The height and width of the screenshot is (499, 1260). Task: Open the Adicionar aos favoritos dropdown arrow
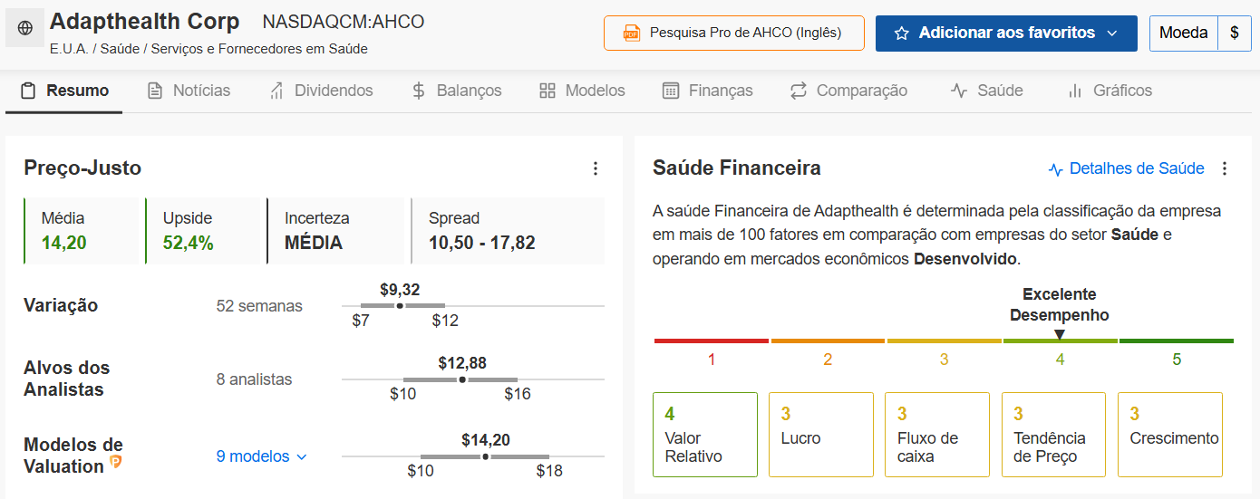pyautogui.click(x=1111, y=34)
